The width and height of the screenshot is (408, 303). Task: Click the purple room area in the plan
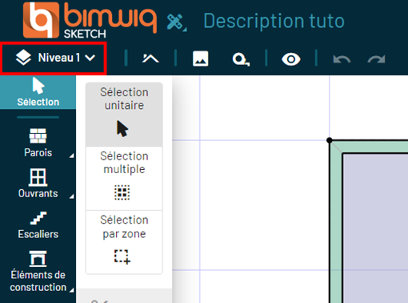pos(375,228)
